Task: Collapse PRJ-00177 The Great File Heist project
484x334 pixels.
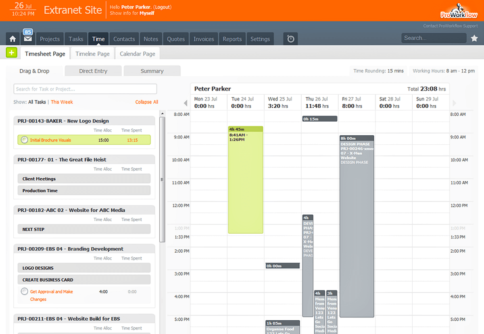Action: coord(84,160)
